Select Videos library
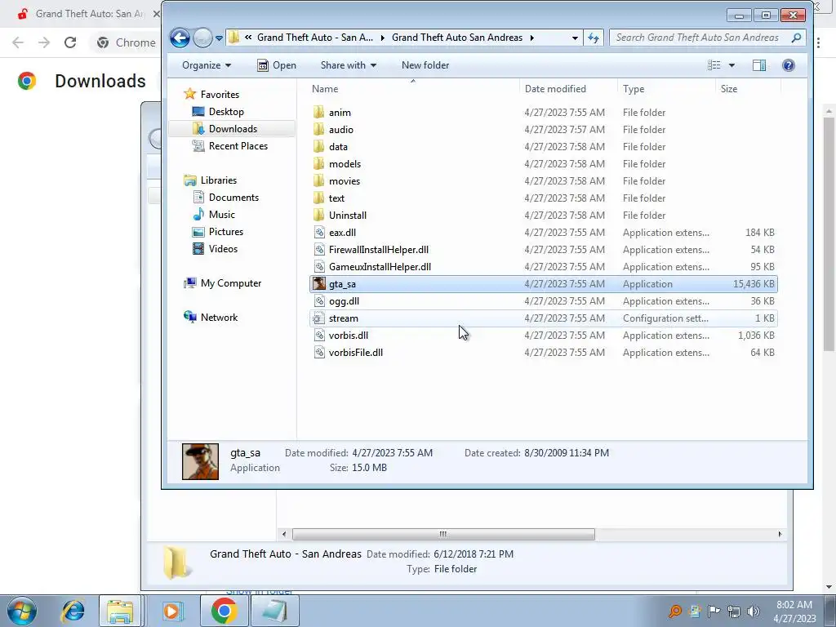 coord(223,248)
